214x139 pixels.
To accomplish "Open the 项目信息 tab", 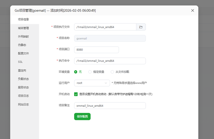I will coord(25,20).
